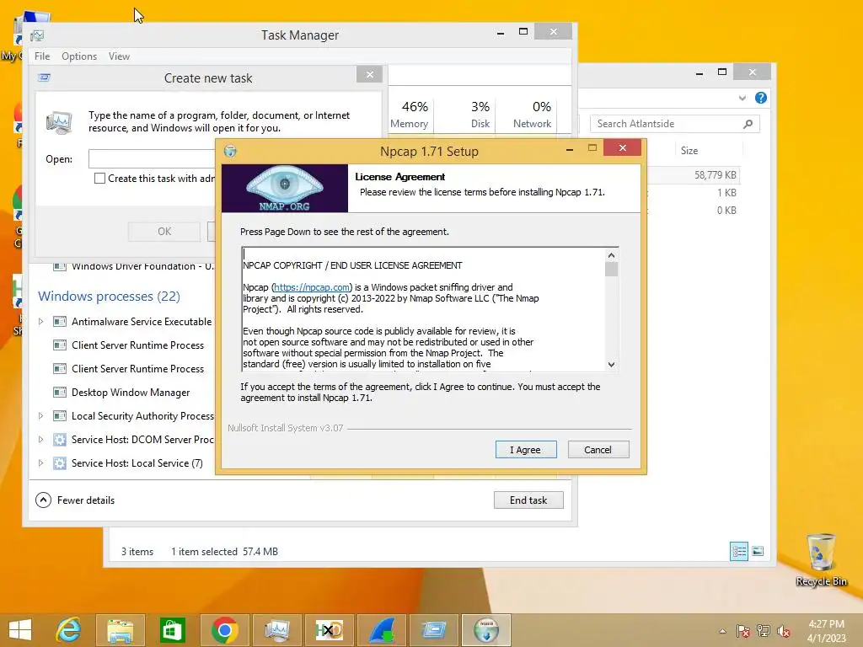Open Task Manager View menu
This screenshot has width=863, height=647.
click(119, 56)
